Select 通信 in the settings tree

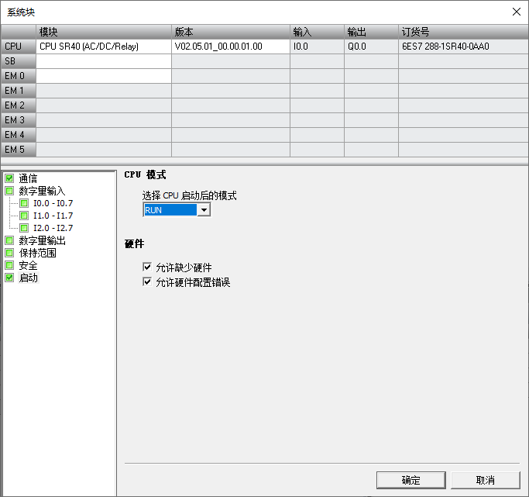click(28, 178)
